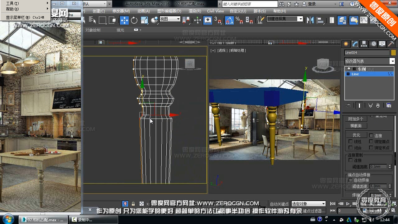Click the 自动关键点 button

point(280,204)
